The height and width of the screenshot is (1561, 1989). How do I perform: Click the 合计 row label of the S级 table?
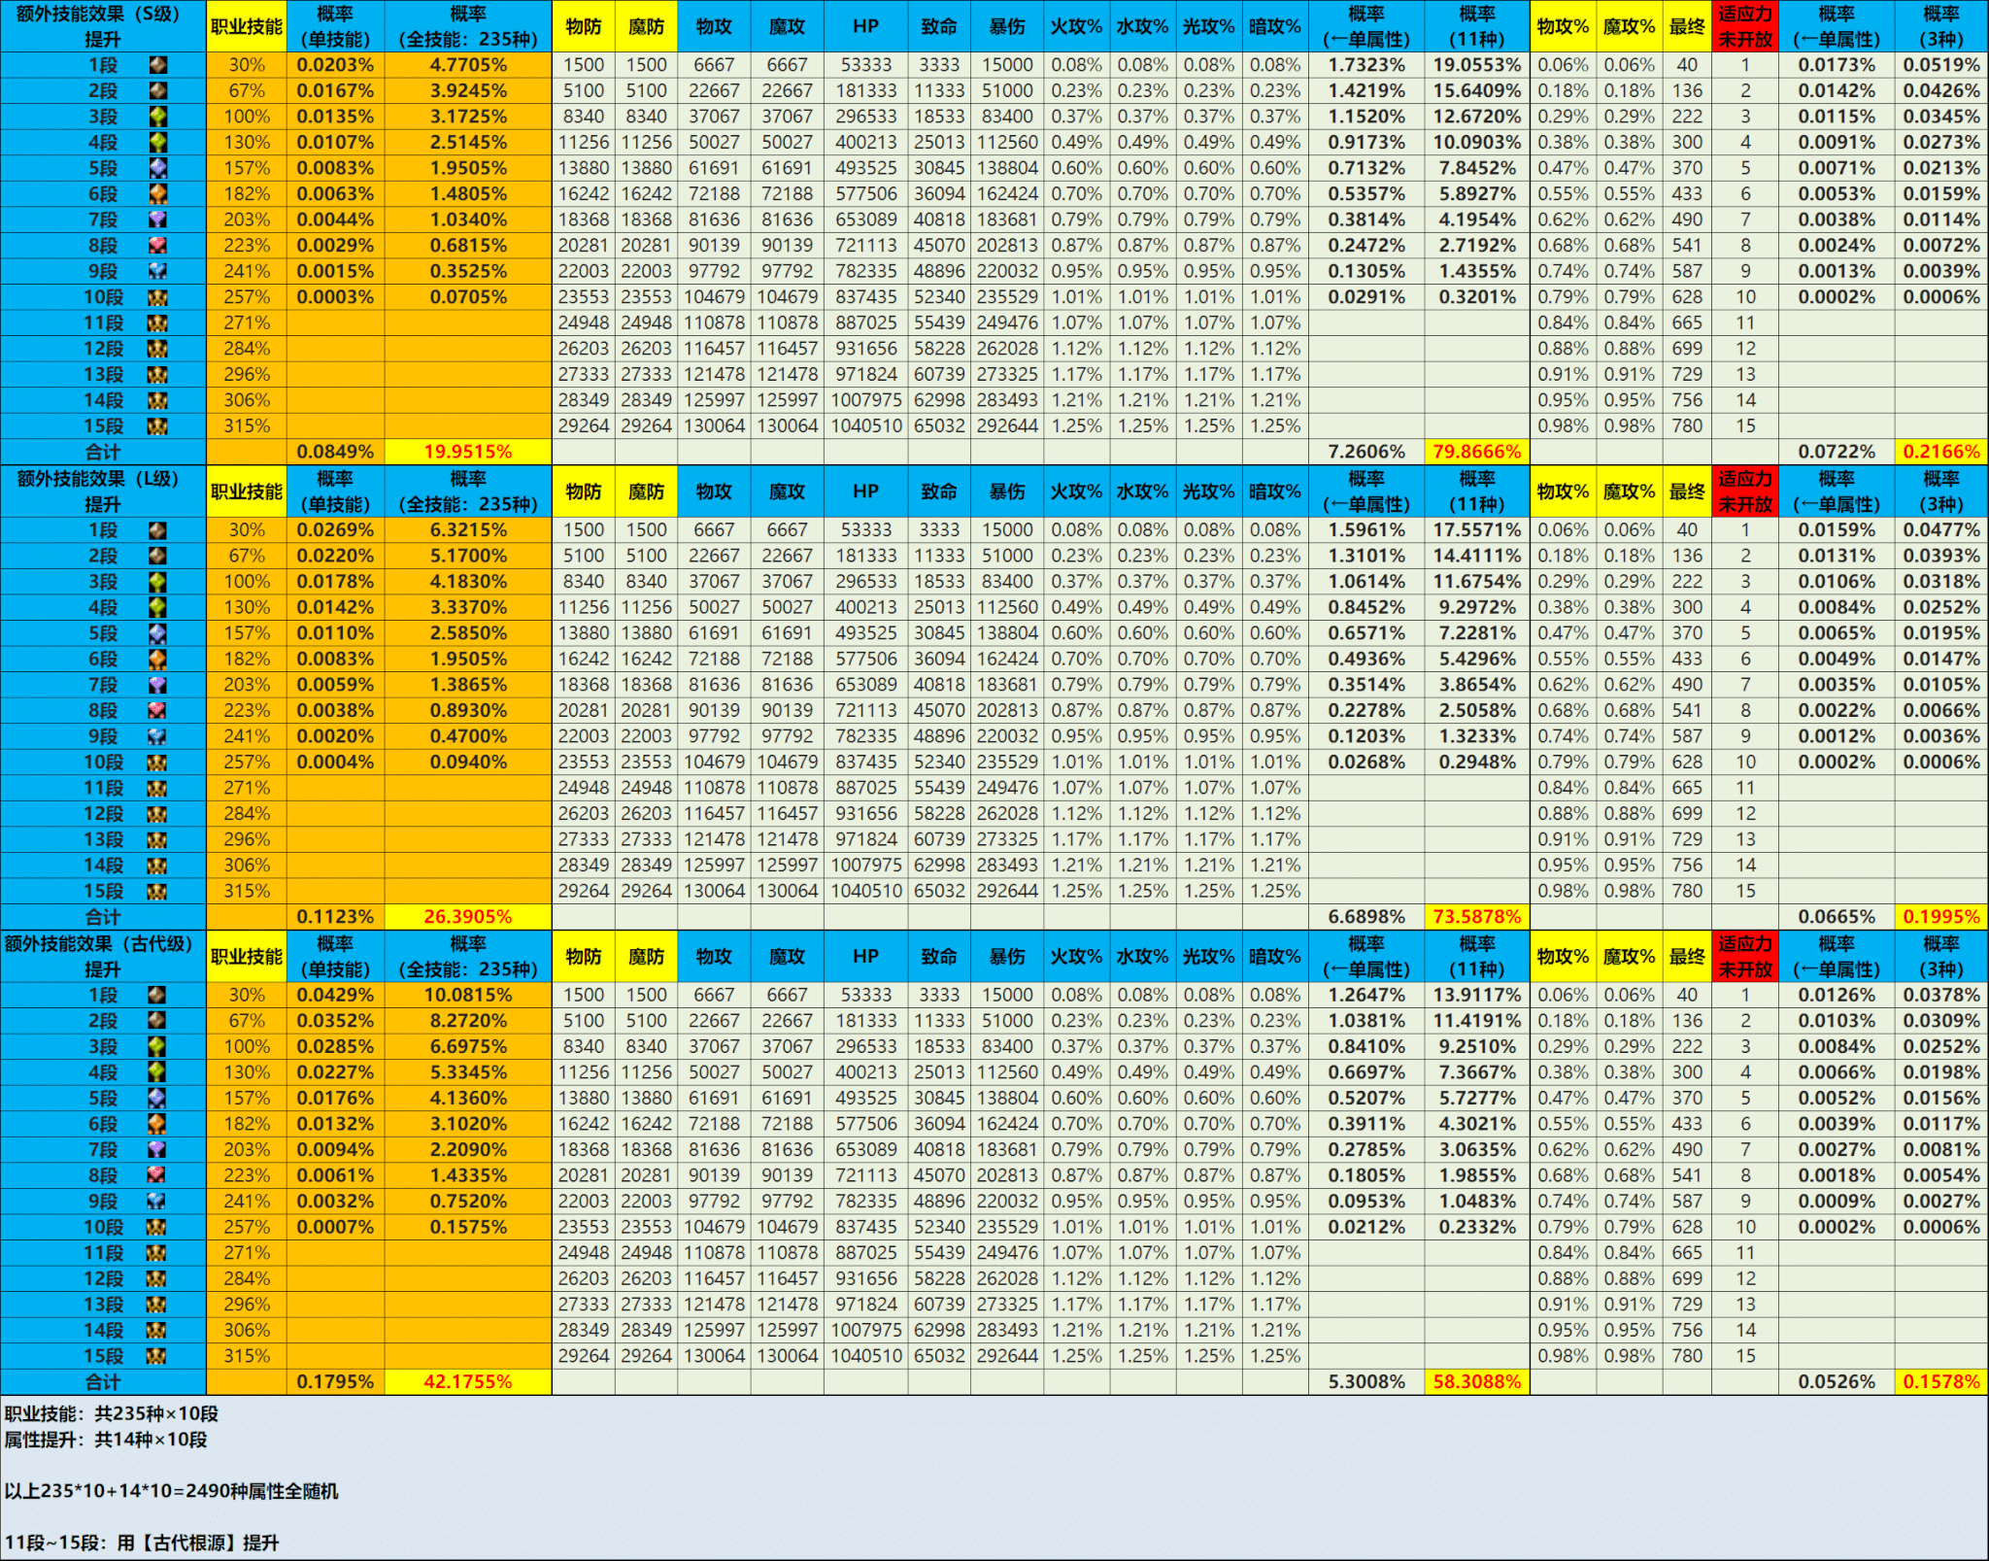click(102, 452)
